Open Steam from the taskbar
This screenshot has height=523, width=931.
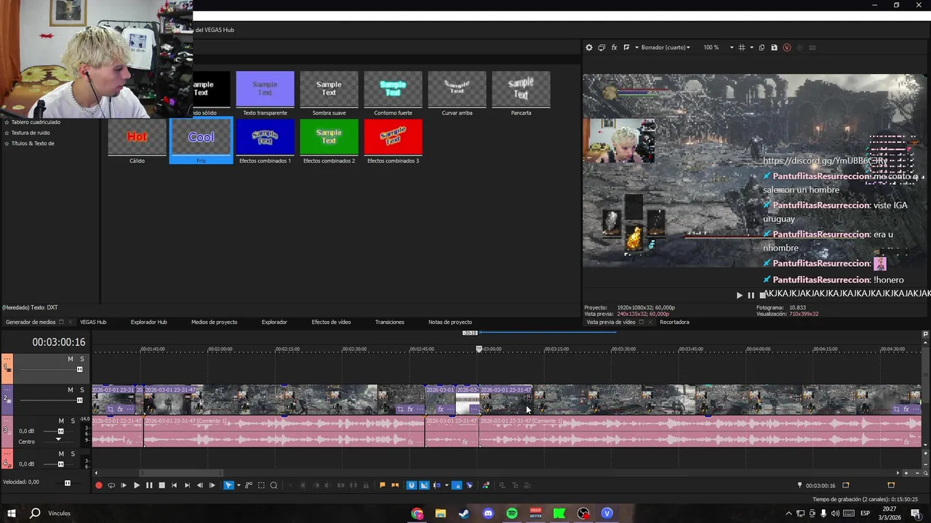pos(464,514)
